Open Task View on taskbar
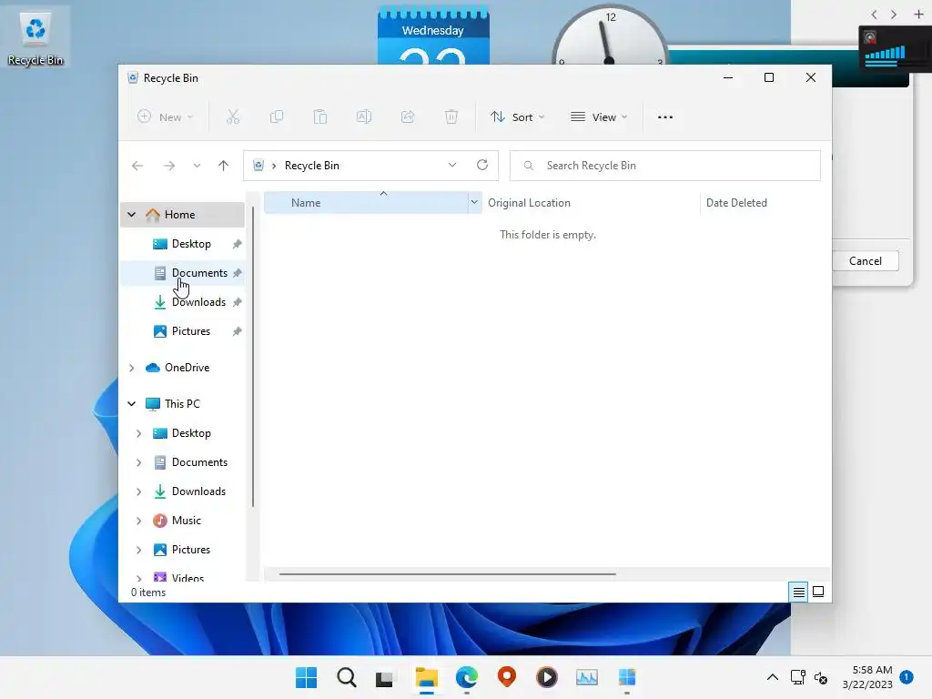932x699 pixels. 385,677
